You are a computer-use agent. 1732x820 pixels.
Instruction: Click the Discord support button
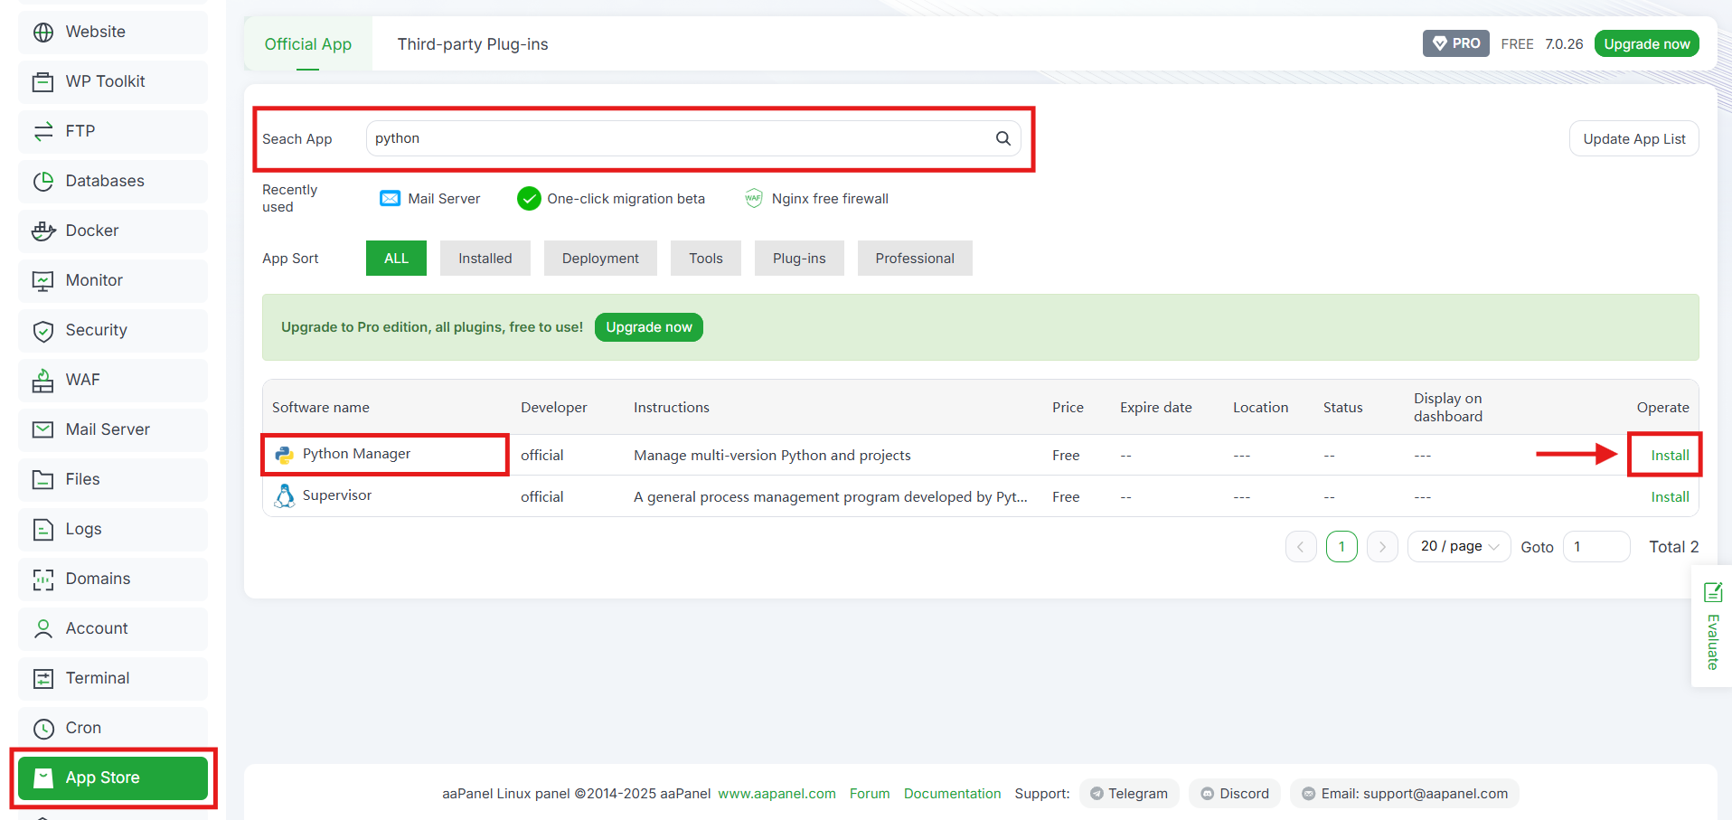[x=1235, y=794]
